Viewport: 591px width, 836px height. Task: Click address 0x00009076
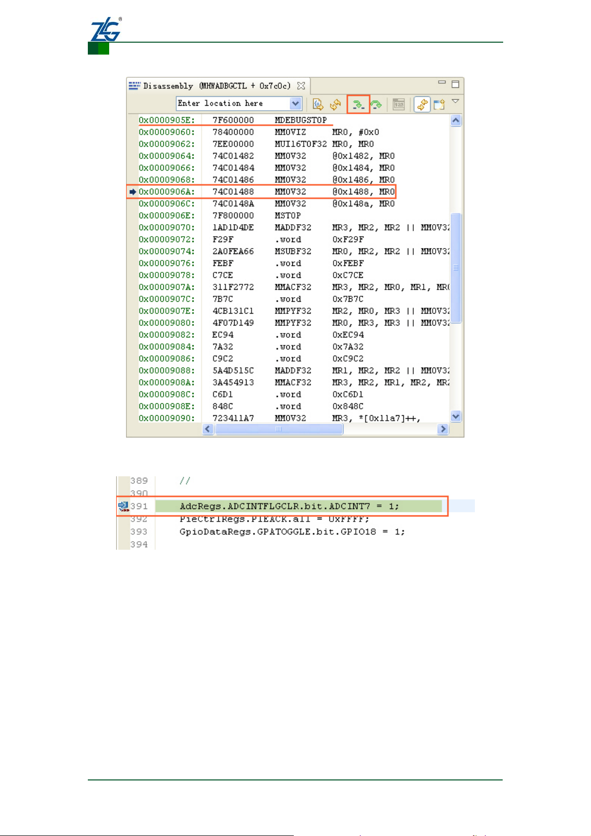167,263
